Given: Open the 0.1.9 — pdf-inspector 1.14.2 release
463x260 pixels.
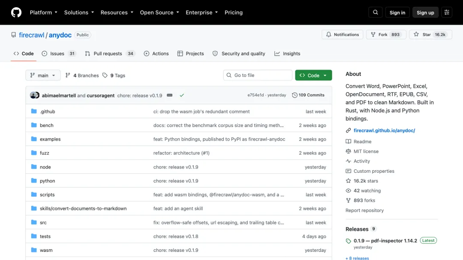Looking at the screenshot, I should point(385,241).
